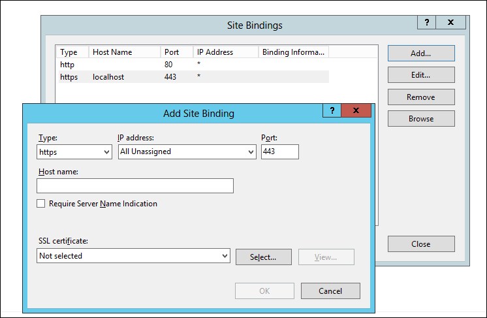Viewport: 487px width, 318px height.
Task: Enable Require Server Name Indication checkbox
Action: coord(40,204)
